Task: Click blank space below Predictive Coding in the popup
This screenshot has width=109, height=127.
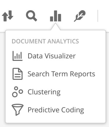Action: click(55, 119)
